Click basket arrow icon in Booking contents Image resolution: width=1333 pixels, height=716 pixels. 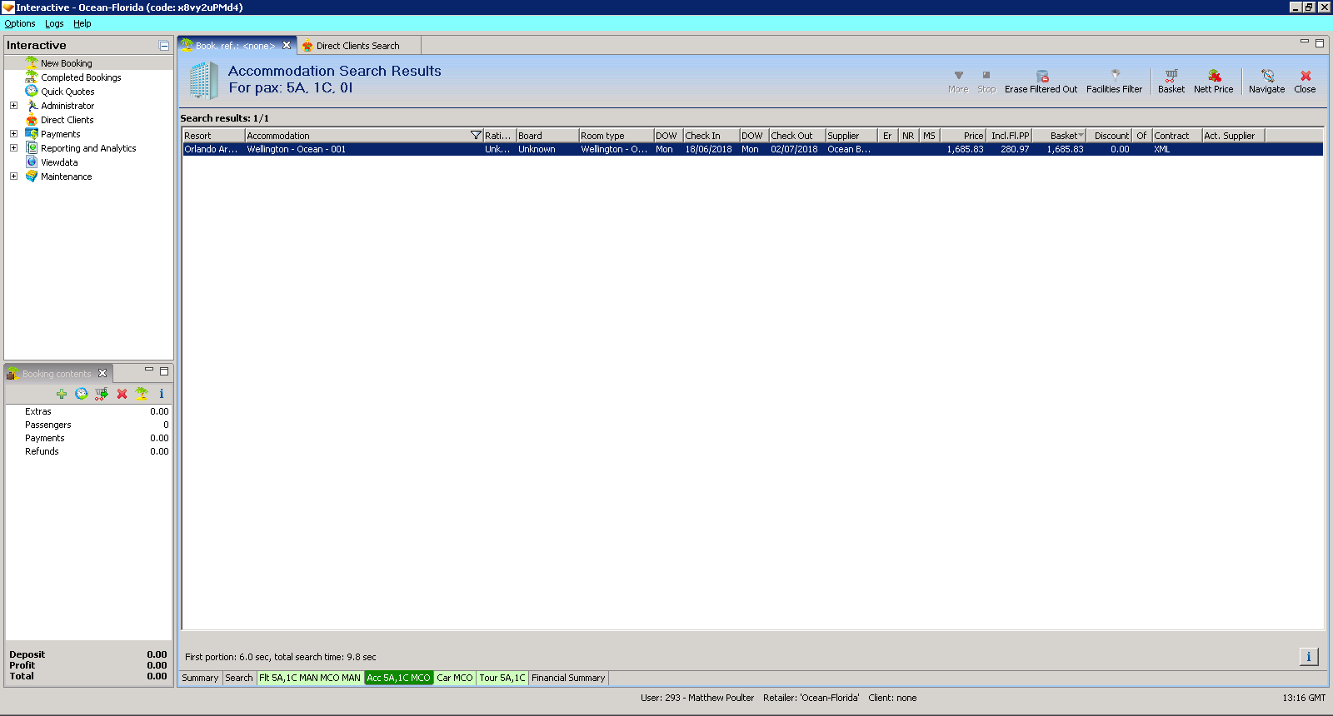tap(102, 394)
